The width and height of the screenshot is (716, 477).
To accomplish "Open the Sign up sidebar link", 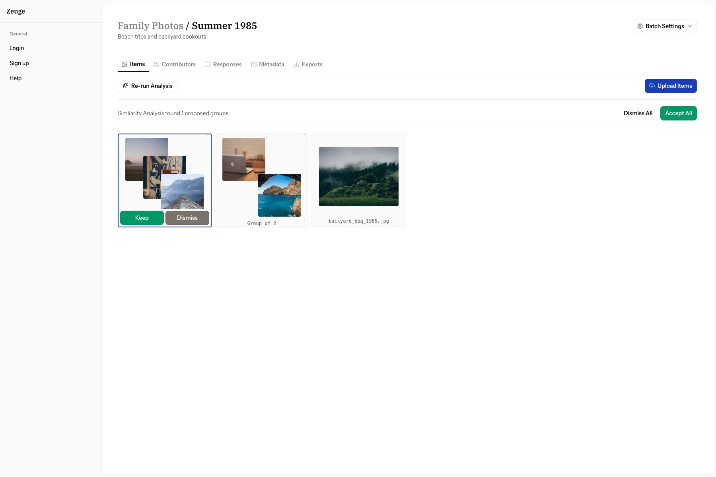I will [x=19, y=63].
